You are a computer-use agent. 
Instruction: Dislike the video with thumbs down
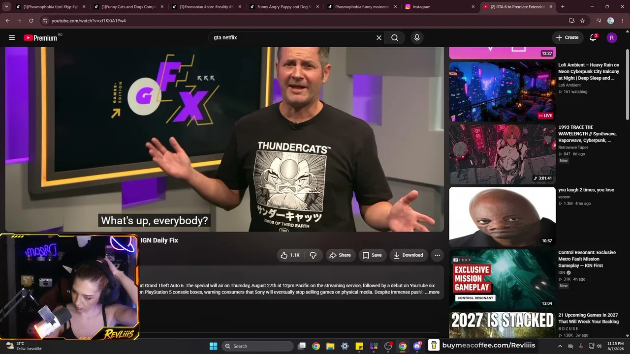click(x=313, y=255)
